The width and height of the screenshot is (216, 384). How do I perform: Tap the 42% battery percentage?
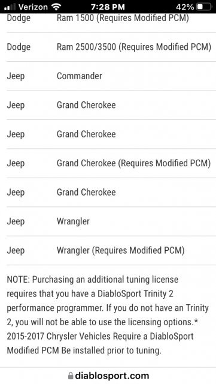(185, 7)
